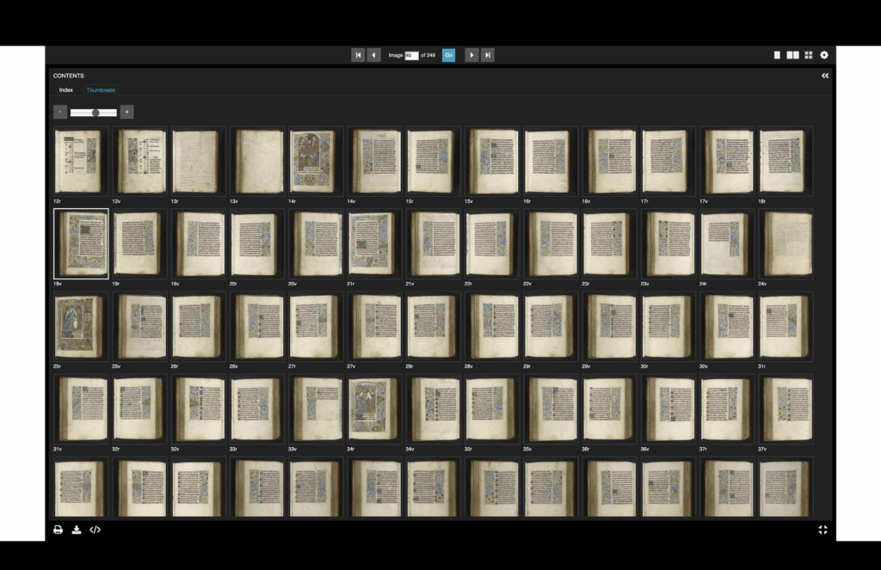Open the Index tab
Viewport: 881px width, 570px height.
coord(66,90)
